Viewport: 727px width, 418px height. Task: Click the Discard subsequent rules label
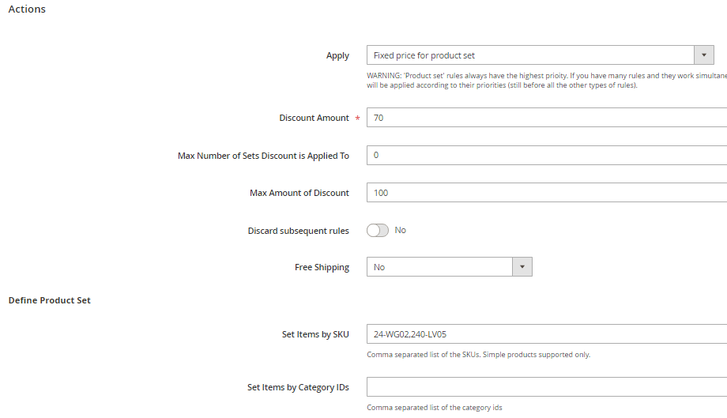(298, 231)
